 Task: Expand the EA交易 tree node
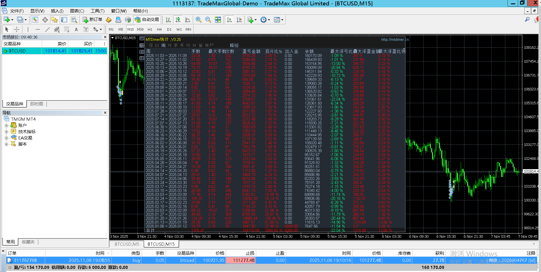[6, 138]
